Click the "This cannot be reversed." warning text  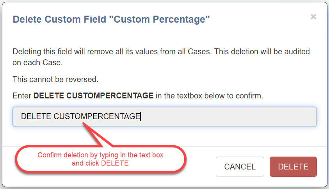pos(55,79)
